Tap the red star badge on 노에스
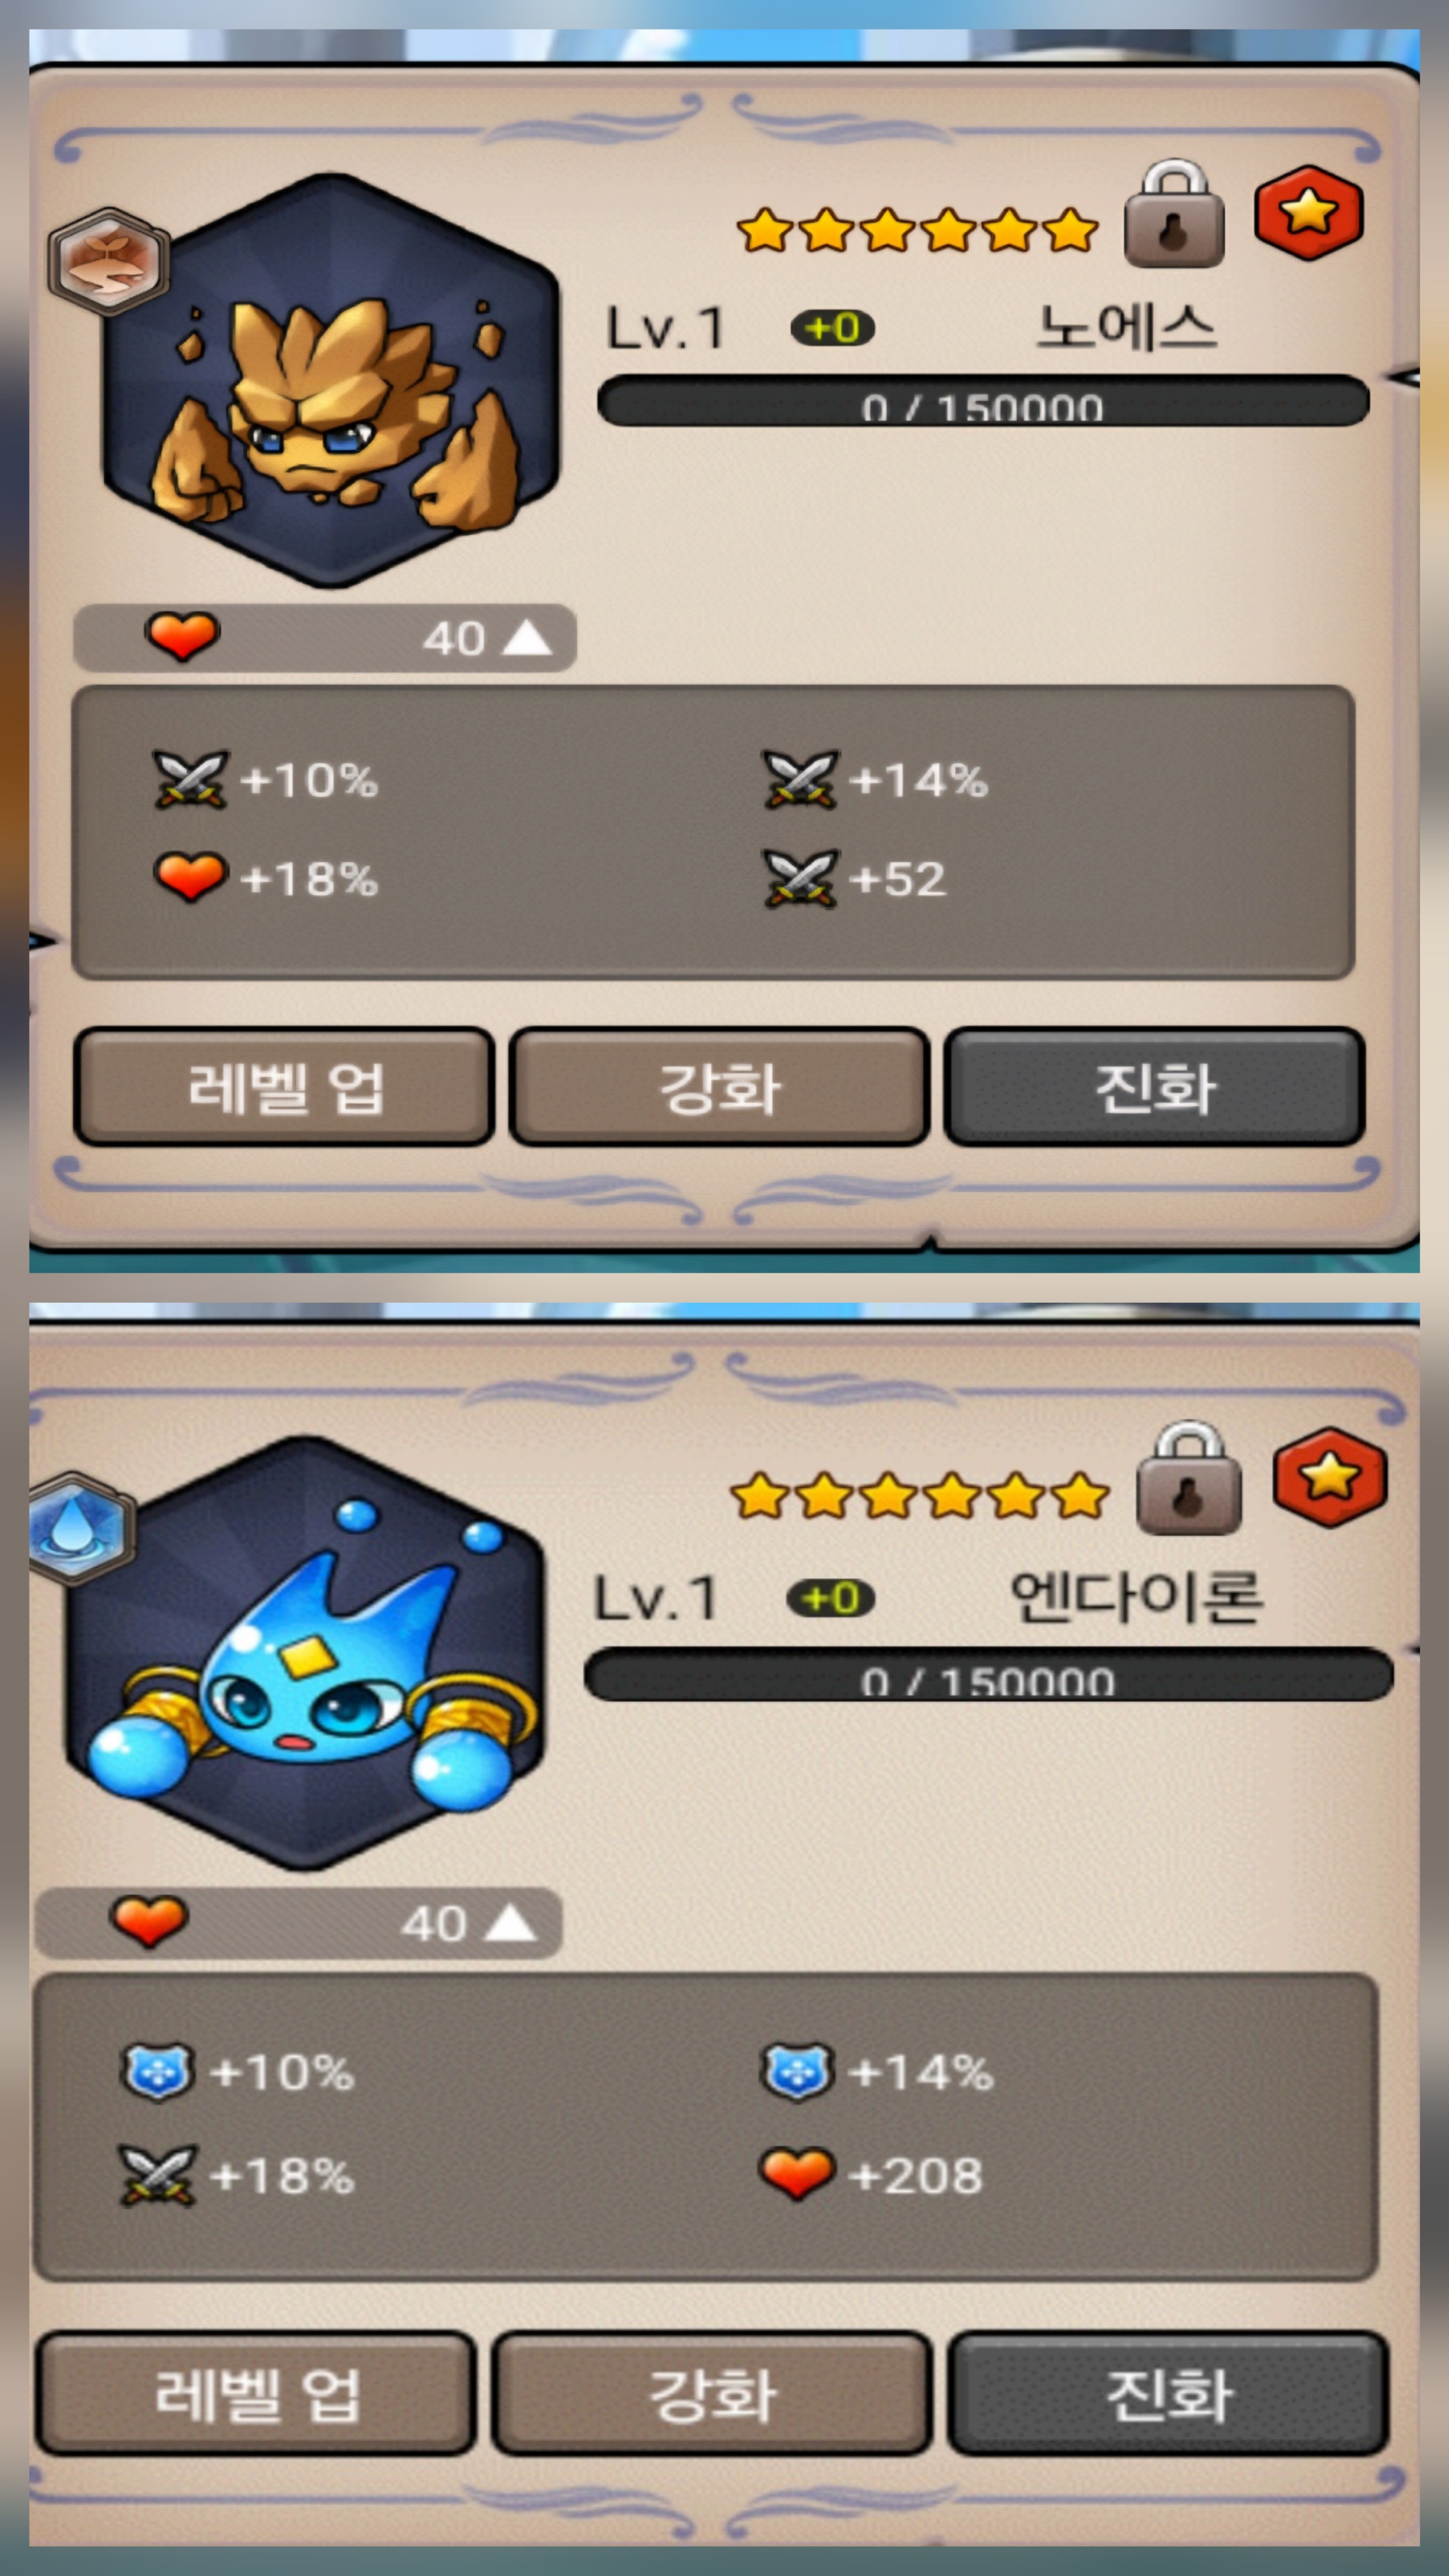 tap(1309, 213)
